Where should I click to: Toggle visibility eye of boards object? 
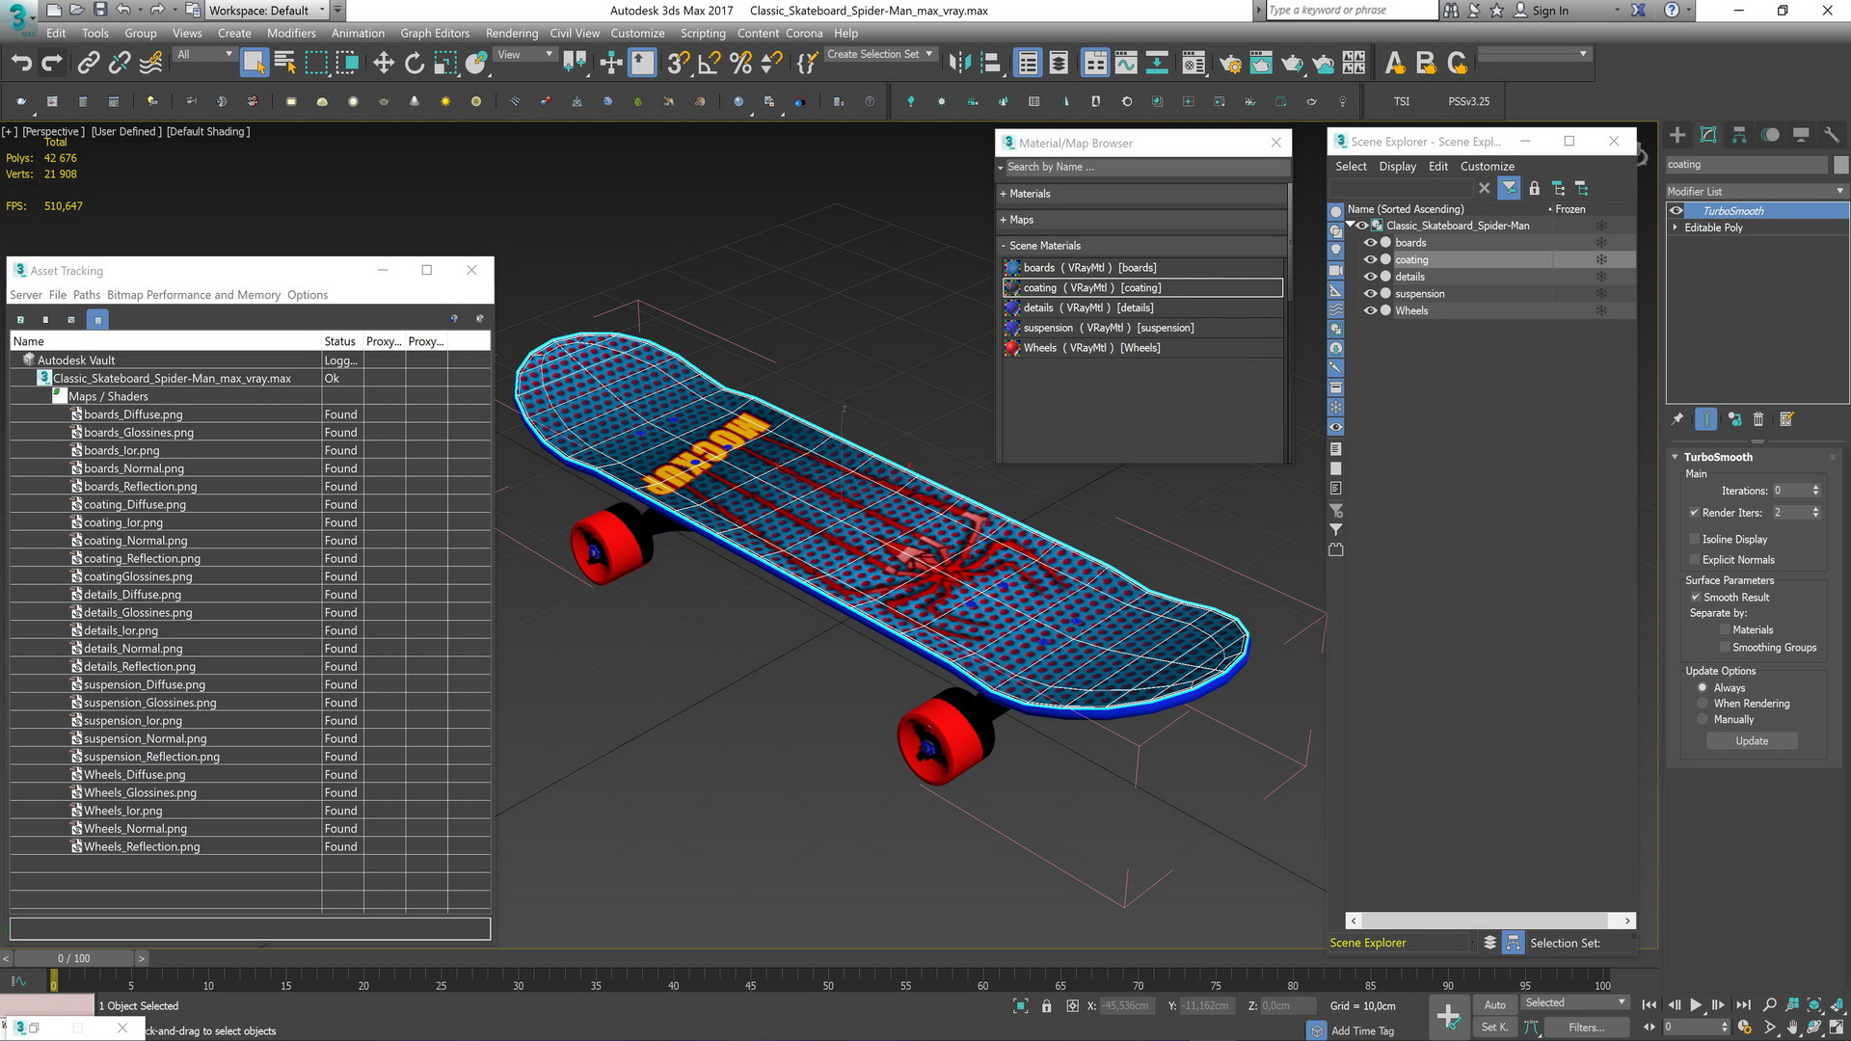pos(1370,243)
